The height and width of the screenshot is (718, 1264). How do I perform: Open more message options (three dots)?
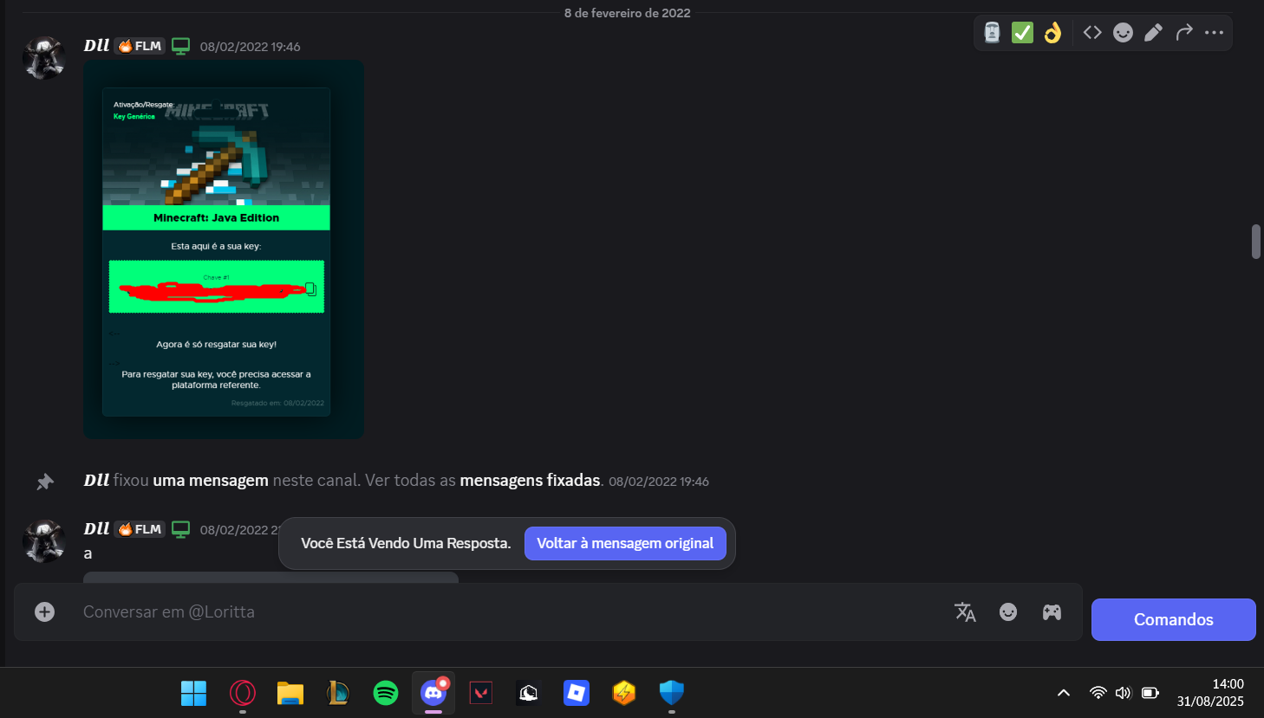(1214, 33)
